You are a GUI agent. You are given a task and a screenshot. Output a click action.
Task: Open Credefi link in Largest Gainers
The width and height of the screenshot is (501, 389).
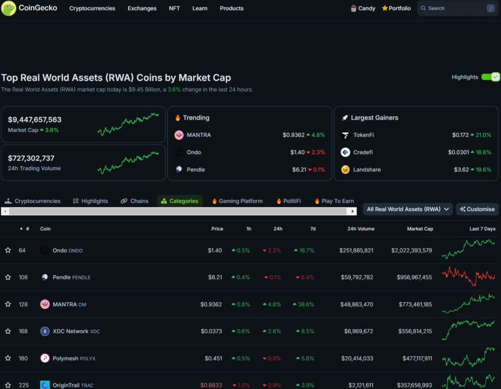(x=363, y=152)
